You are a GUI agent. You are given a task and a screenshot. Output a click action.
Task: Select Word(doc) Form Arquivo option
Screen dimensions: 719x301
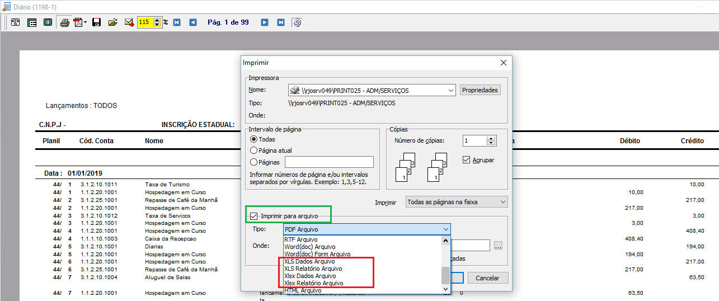coord(362,254)
